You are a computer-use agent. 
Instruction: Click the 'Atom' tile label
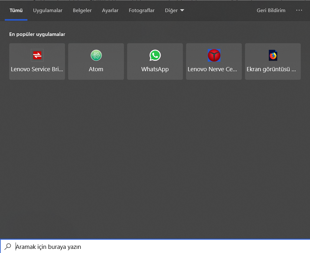[96, 69]
